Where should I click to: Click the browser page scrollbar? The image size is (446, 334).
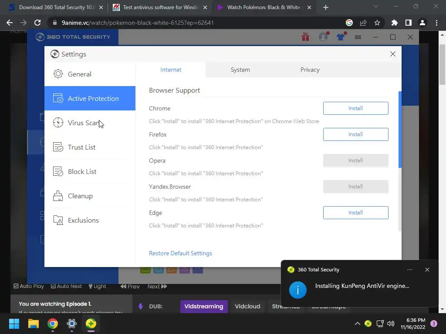pos(442,65)
